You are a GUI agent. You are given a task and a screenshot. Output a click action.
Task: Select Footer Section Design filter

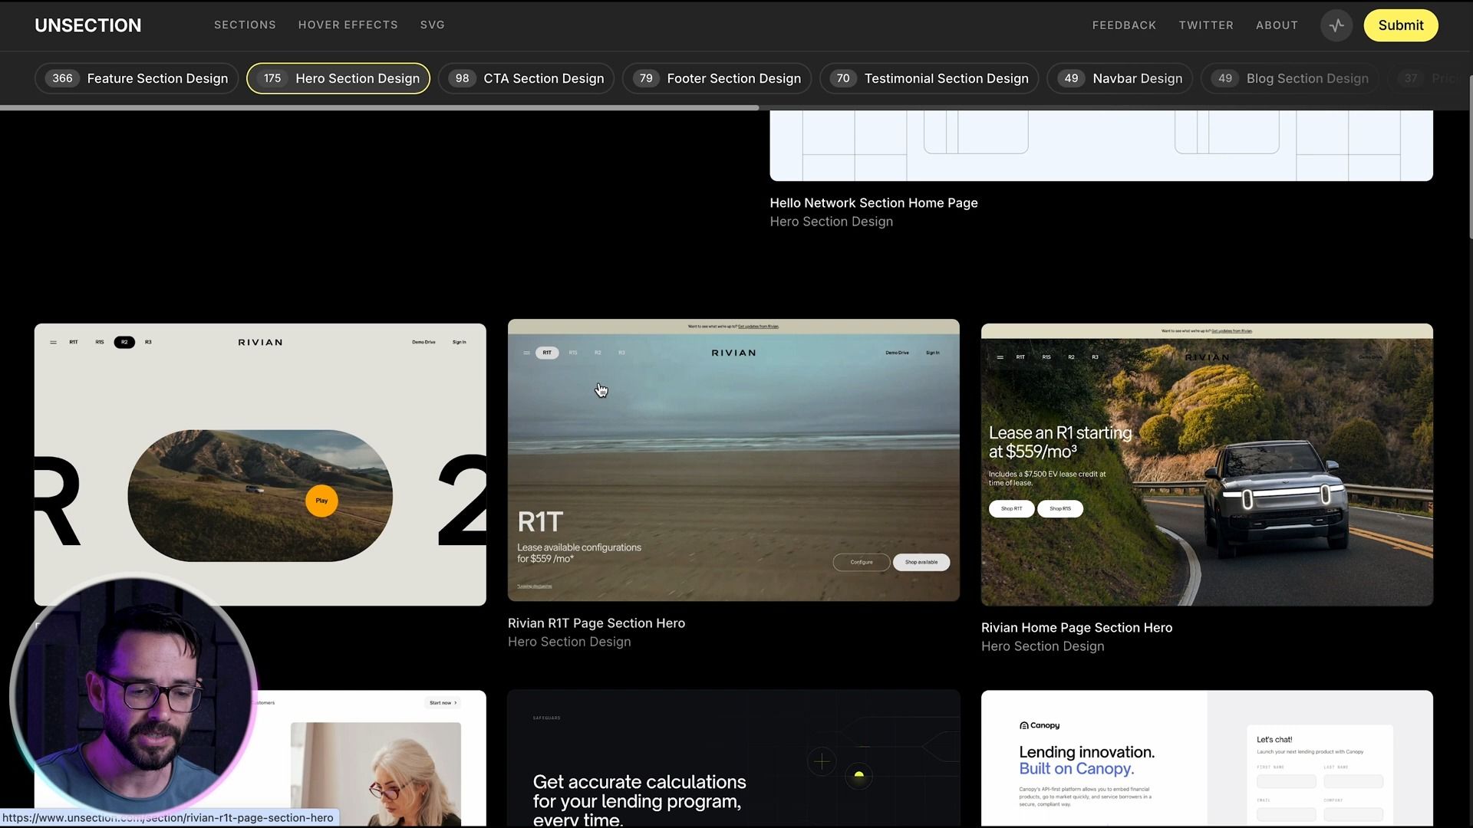pos(717,78)
